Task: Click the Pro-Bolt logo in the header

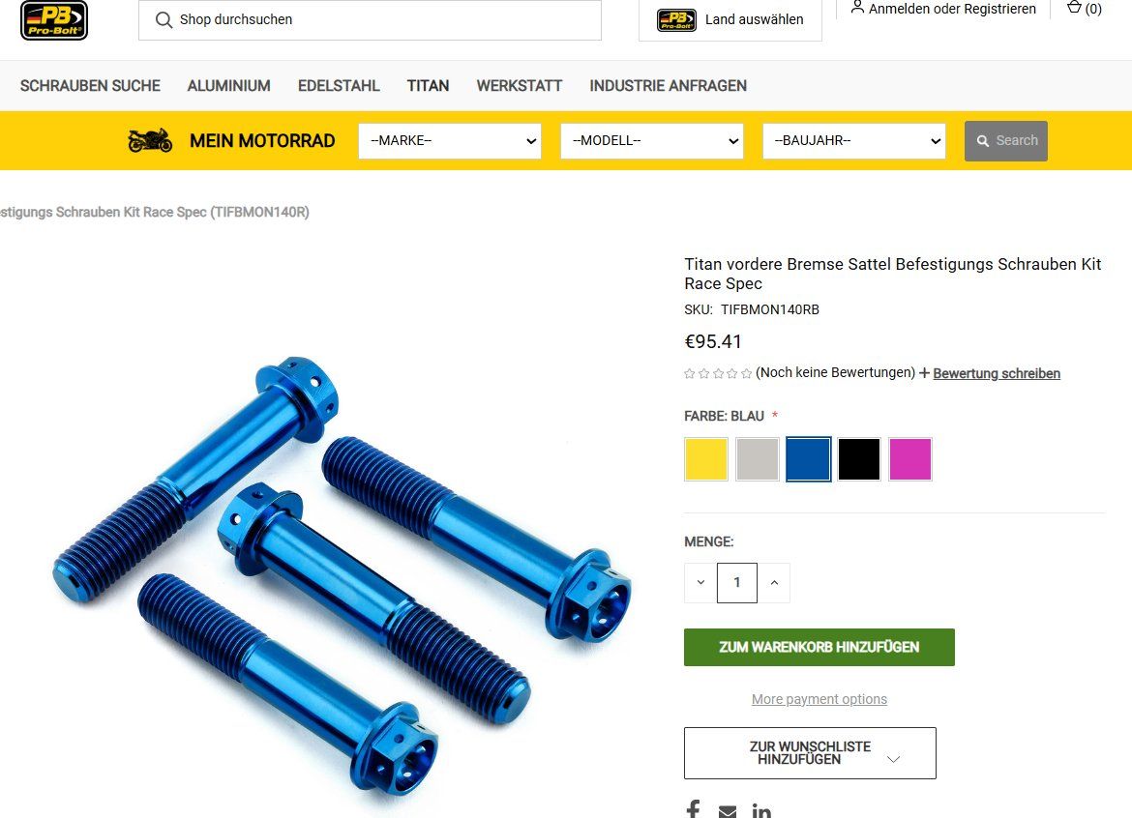Action: [54, 19]
